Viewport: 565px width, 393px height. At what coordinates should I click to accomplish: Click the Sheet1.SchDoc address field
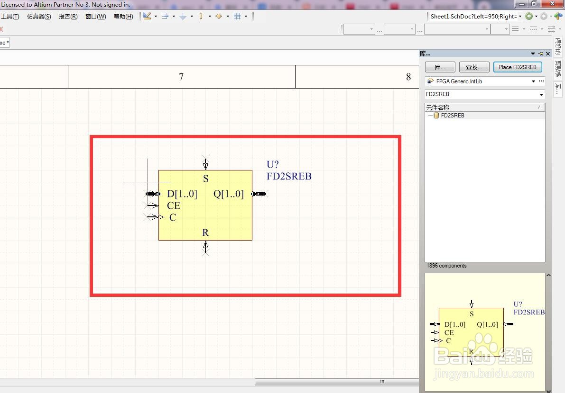pos(473,16)
